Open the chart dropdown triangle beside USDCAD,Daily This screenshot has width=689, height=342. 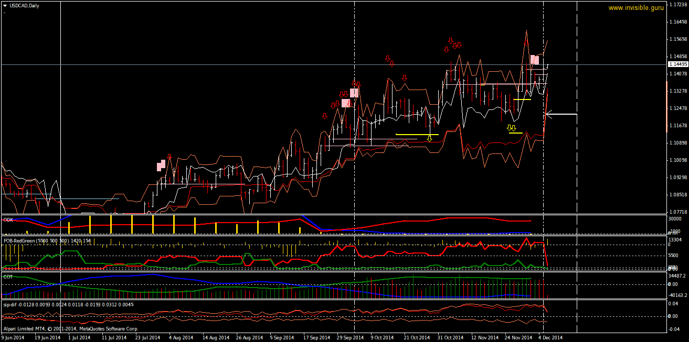[x=4, y=5]
